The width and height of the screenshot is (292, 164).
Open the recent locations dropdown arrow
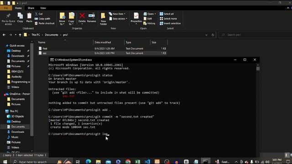click(x=16, y=35)
